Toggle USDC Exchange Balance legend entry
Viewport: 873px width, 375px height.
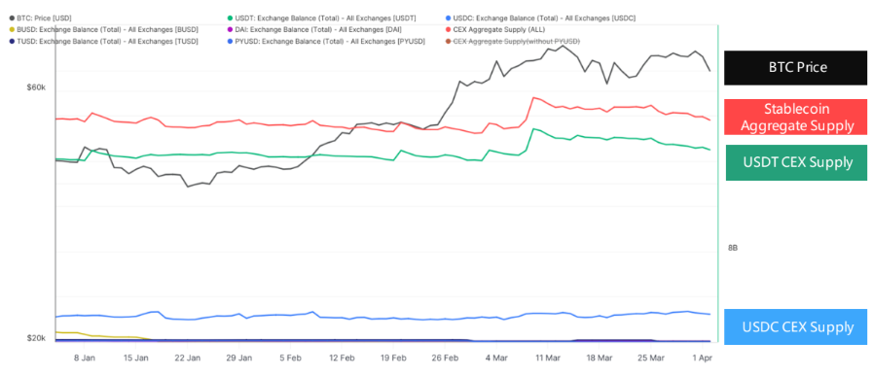coord(540,18)
